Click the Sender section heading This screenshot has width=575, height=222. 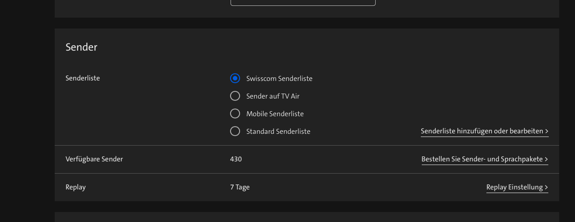pos(81,47)
